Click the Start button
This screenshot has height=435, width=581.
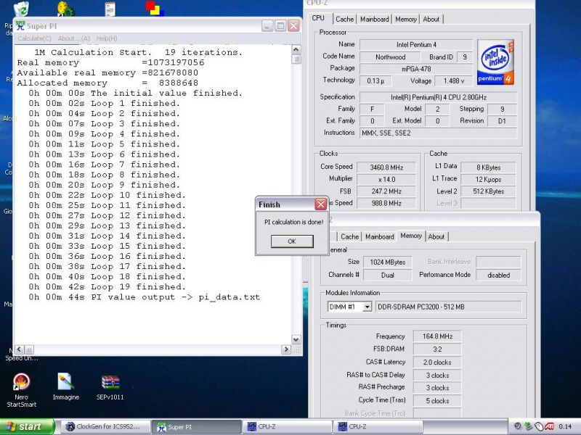pyautogui.click(x=27, y=427)
